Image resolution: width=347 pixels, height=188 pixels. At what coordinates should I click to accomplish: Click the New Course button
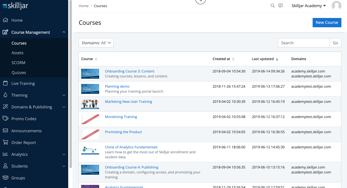pos(327,23)
